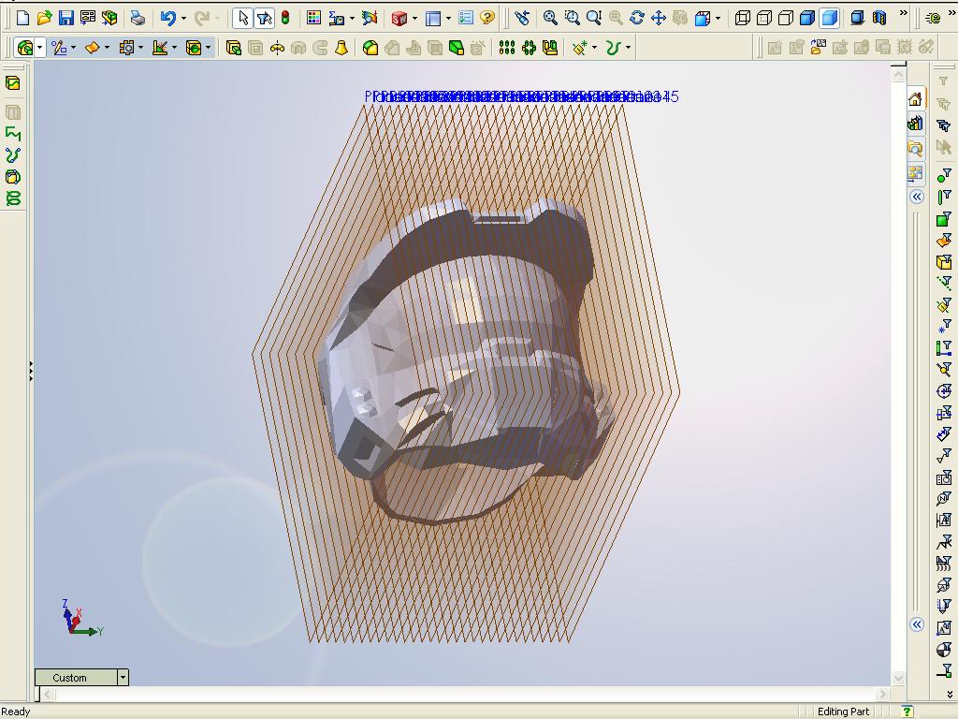Click the Helix and Spiral sidebar icon
This screenshot has width=958, height=719.
click(13, 198)
